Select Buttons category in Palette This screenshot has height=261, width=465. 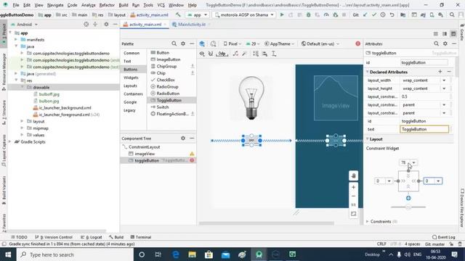pyautogui.click(x=131, y=70)
